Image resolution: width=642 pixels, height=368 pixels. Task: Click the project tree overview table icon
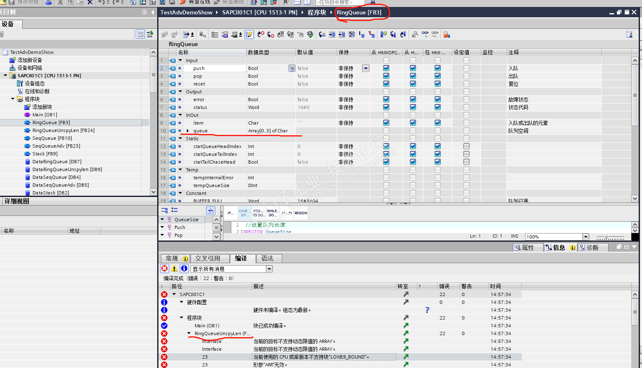click(140, 34)
